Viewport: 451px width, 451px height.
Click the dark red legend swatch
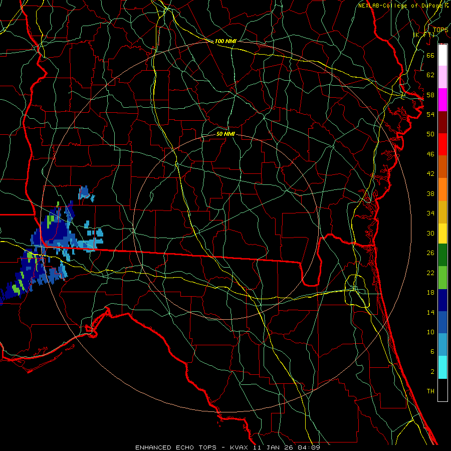(442, 122)
